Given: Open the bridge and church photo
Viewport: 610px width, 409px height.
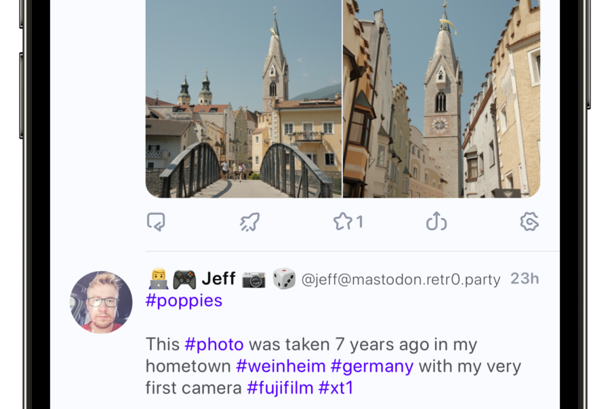Looking at the screenshot, I should [243, 99].
